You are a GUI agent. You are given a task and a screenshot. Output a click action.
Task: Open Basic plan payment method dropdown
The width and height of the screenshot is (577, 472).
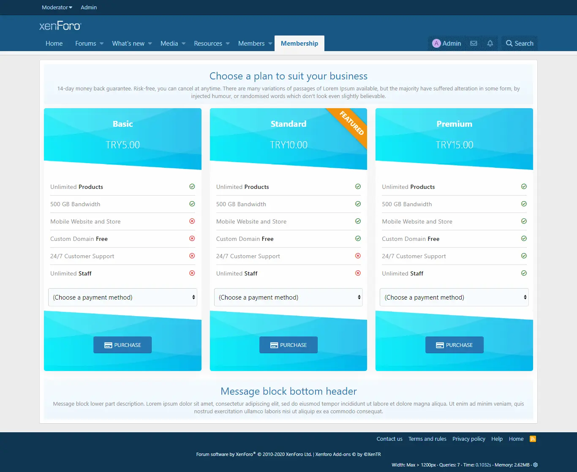coord(122,297)
